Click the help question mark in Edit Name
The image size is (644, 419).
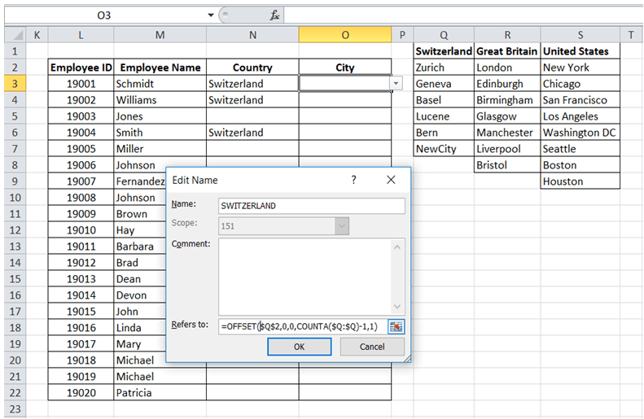tap(353, 180)
